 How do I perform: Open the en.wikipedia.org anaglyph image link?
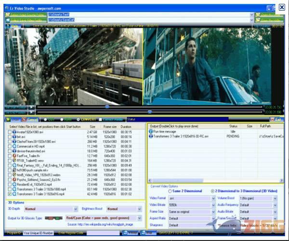(105, 225)
